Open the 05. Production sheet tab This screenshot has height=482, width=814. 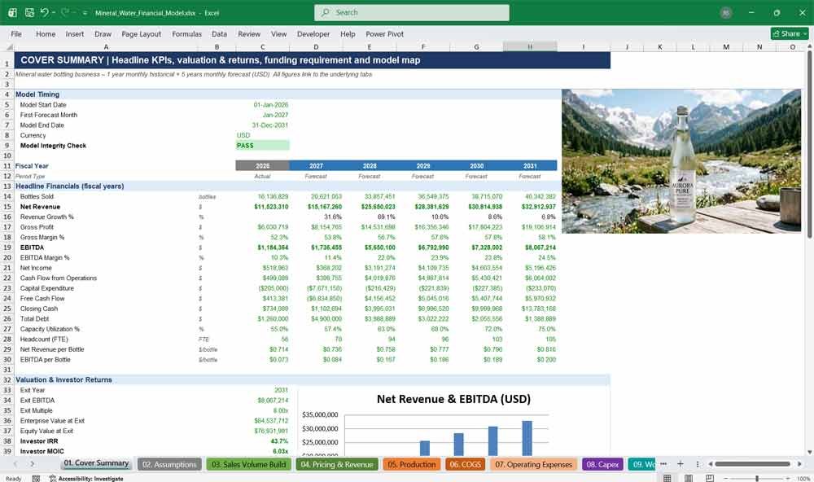pyautogui.click(x=412, y=464)
